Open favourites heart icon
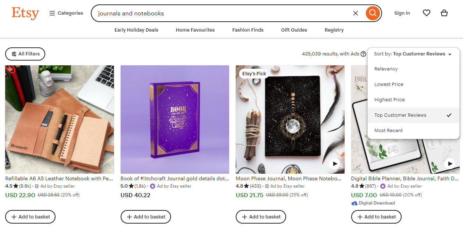The width and height of the screenshot is (463, 228). click(426, 13)
